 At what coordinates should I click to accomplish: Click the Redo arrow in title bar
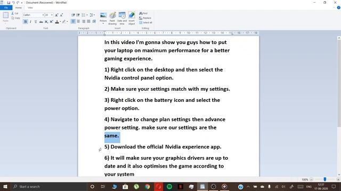pyautogui.click(x=18, y=3)
